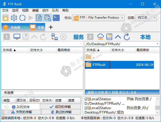The height and width of the screenshot is (122, 161).
Task: Refresh the local panel listing
Action: point(127,37)
